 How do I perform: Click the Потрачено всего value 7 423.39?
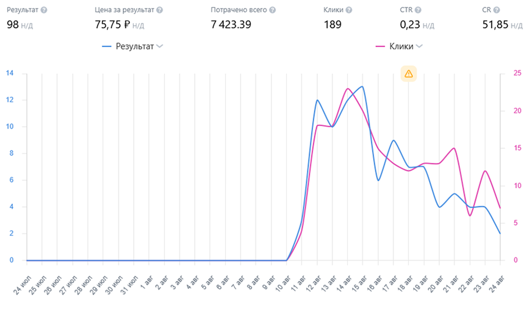[231, 24]
